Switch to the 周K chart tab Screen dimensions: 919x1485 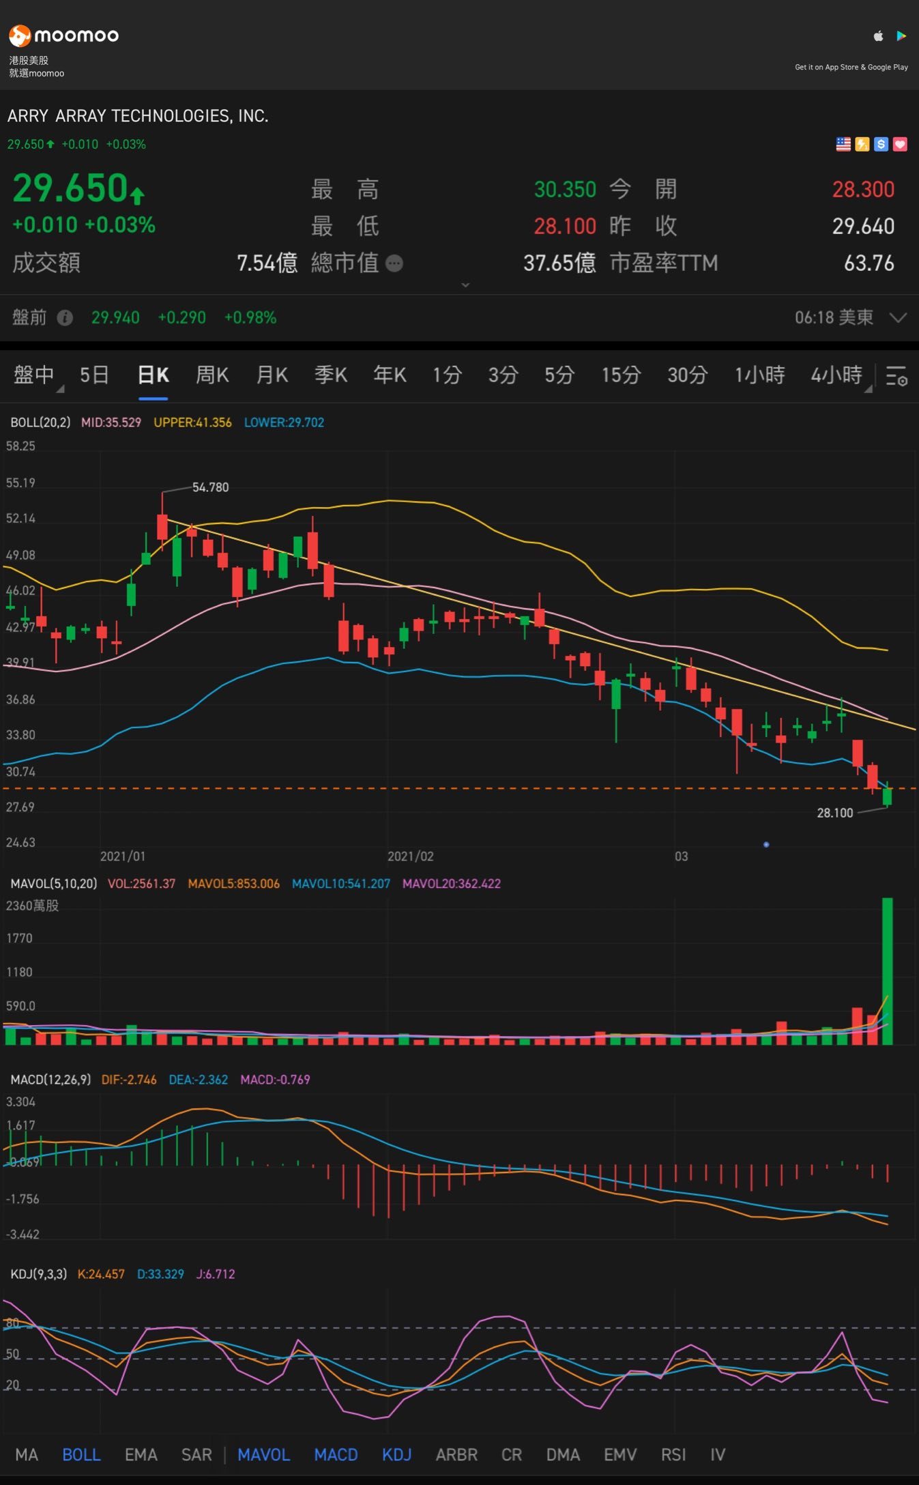212,375
